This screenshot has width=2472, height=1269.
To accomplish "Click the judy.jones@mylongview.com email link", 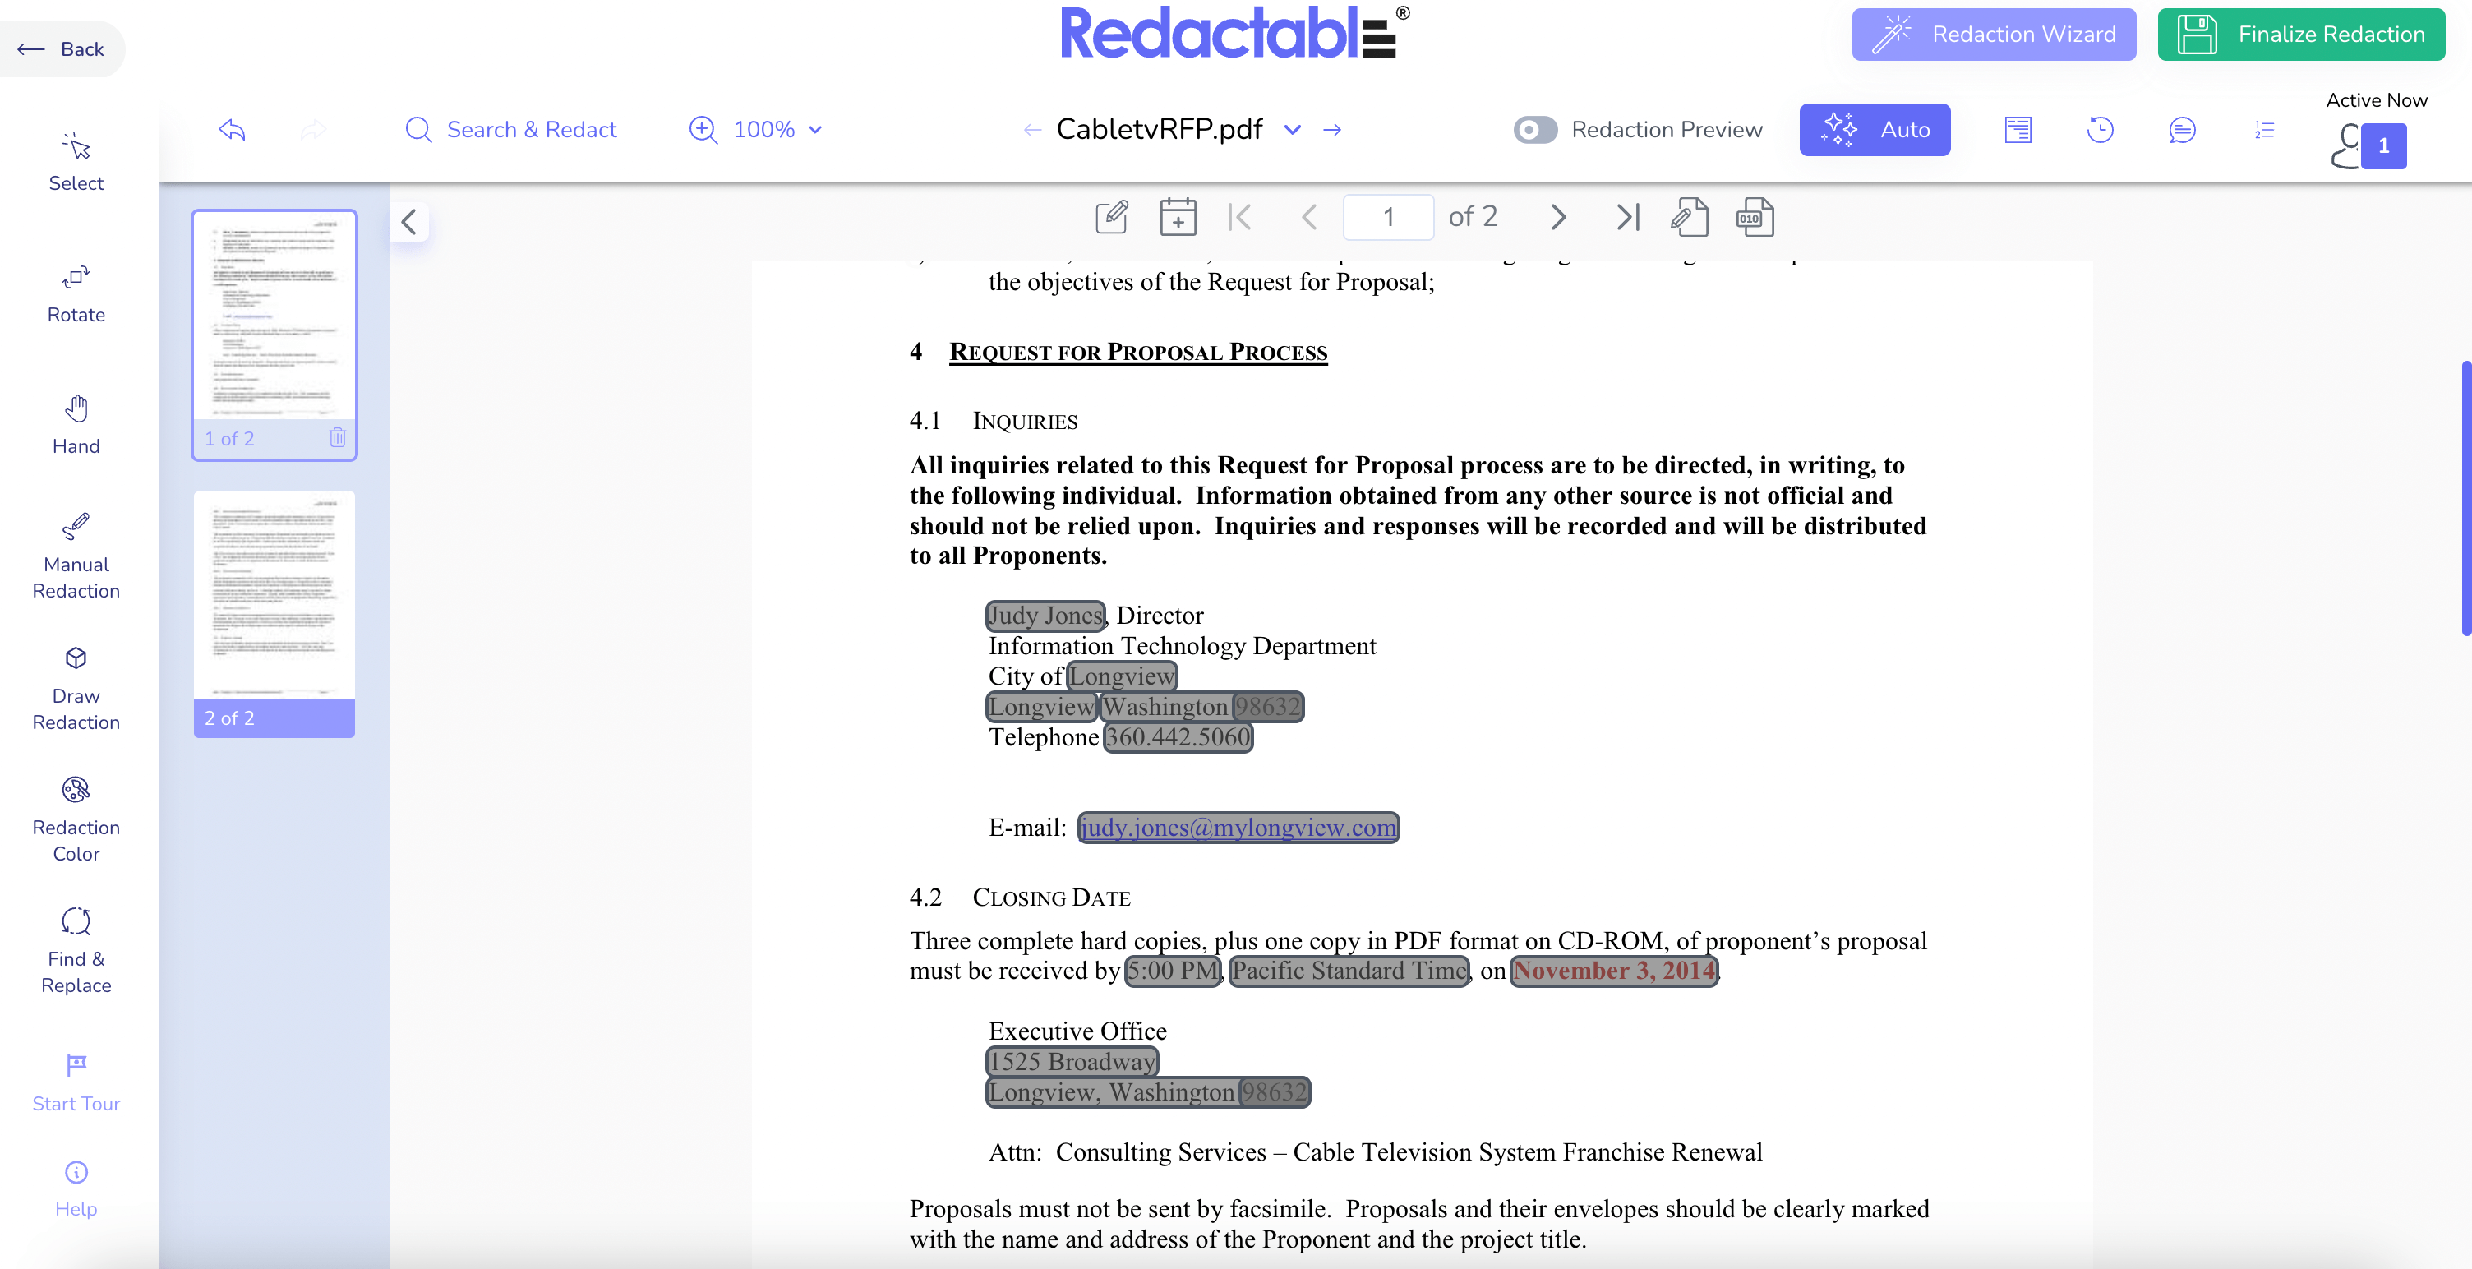I will 1238,828.
